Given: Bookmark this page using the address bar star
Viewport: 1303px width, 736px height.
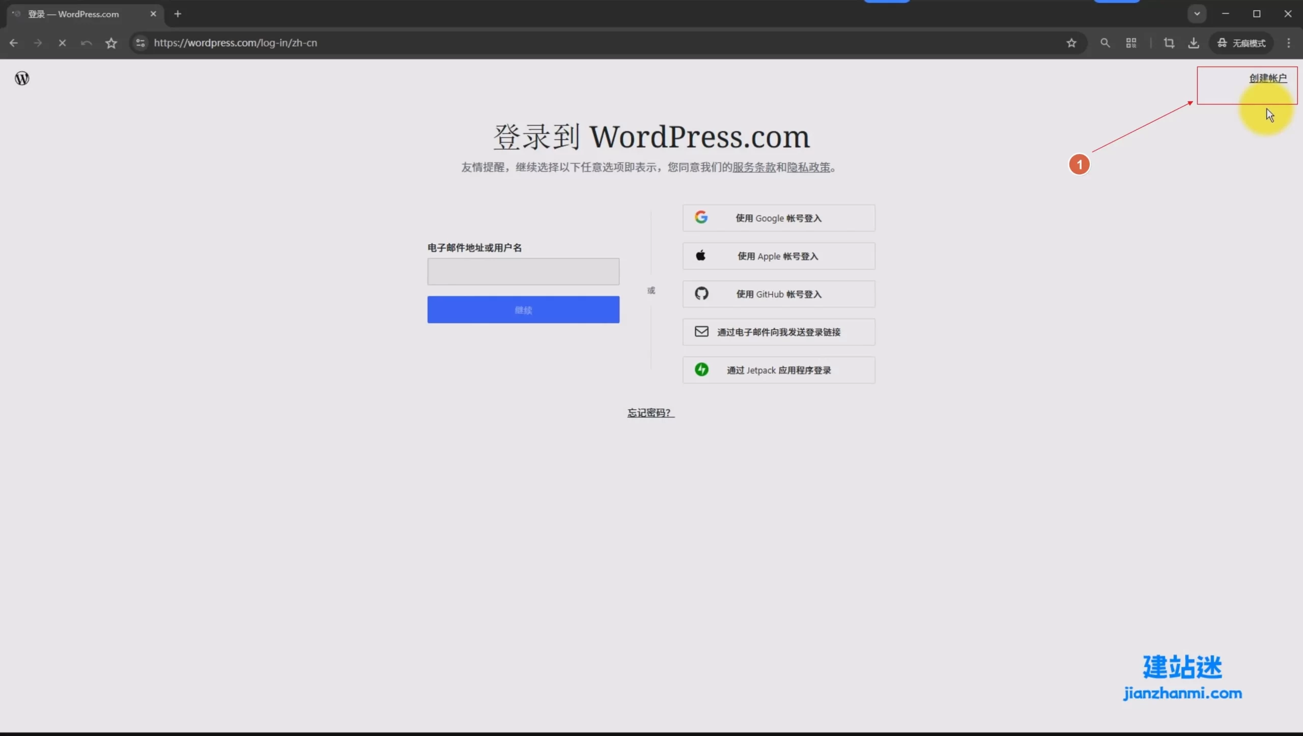Looking at the screenshot, I should pos(1071,43).
